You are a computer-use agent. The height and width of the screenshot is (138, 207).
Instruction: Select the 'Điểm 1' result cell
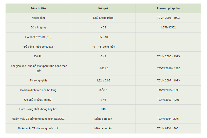pyautogui.click(x=103, y=90)
